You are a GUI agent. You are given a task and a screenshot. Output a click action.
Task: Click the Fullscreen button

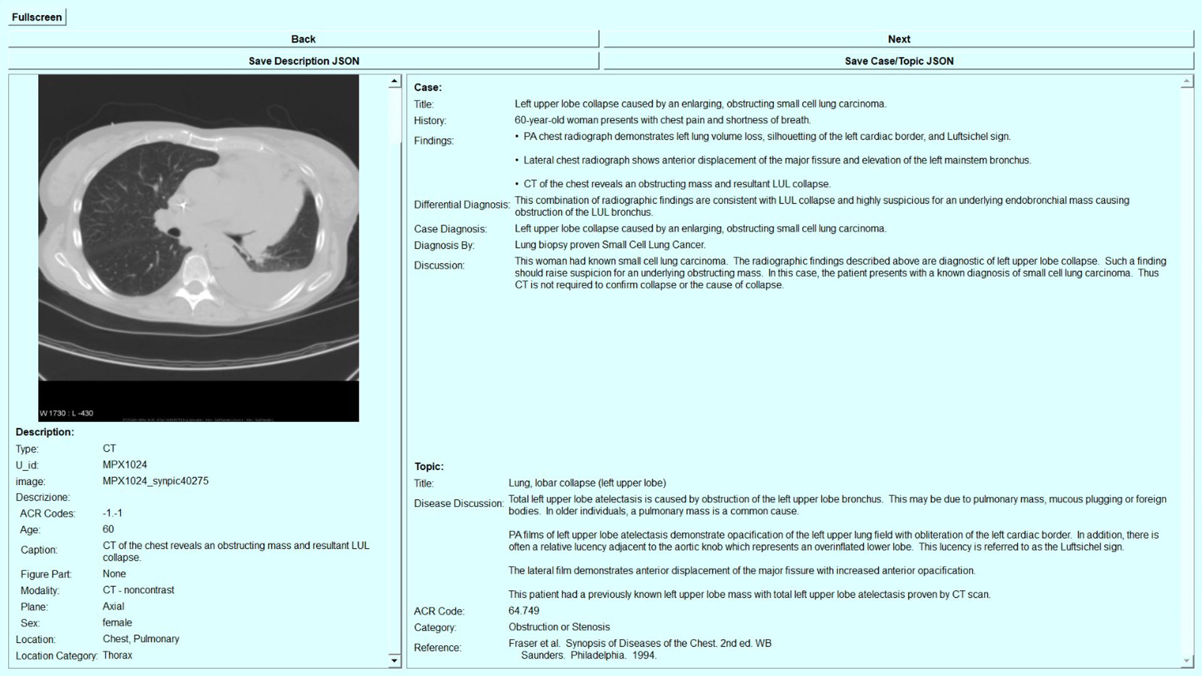37,17
